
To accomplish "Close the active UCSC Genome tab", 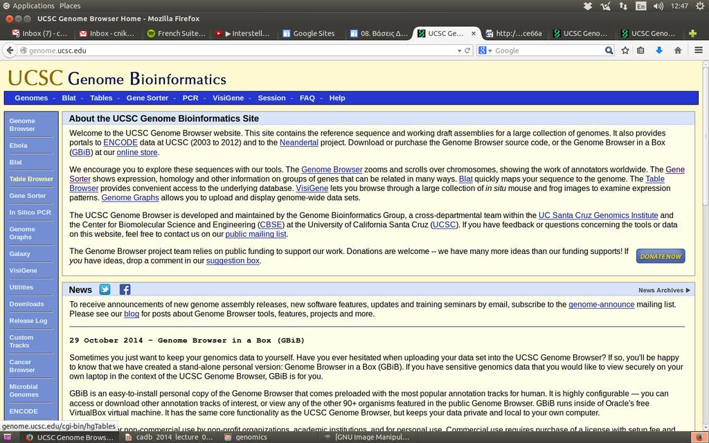I will point(474,33).
